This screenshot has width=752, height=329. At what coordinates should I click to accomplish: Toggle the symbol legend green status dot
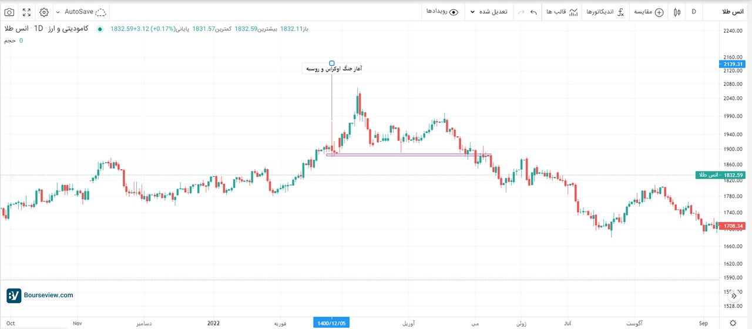pos(100,29)
